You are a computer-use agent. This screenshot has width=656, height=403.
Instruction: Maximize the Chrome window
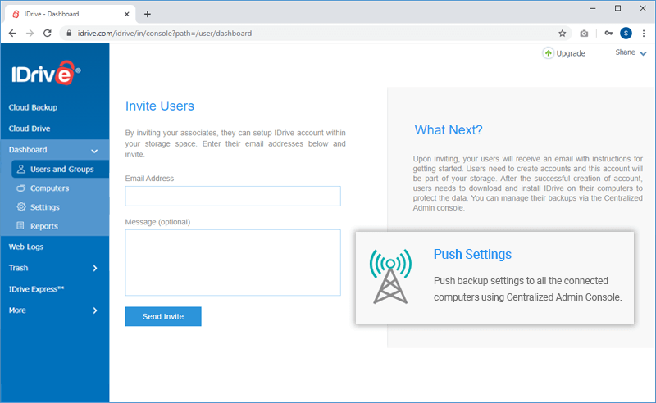(x=617, y=8)
